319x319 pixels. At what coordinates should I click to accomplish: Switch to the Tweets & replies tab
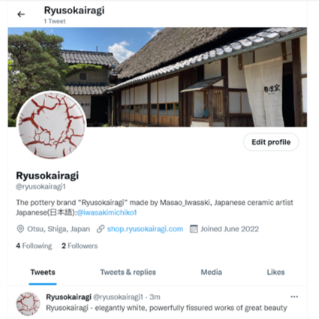click(x=128, y=272)
